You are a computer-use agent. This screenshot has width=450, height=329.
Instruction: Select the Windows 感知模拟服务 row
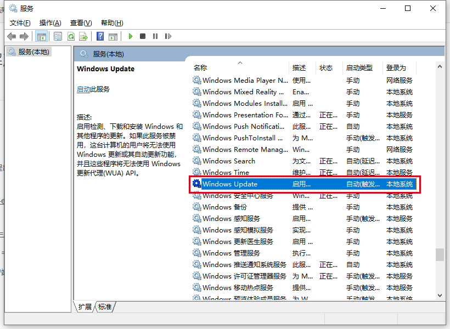coord(304,230)
